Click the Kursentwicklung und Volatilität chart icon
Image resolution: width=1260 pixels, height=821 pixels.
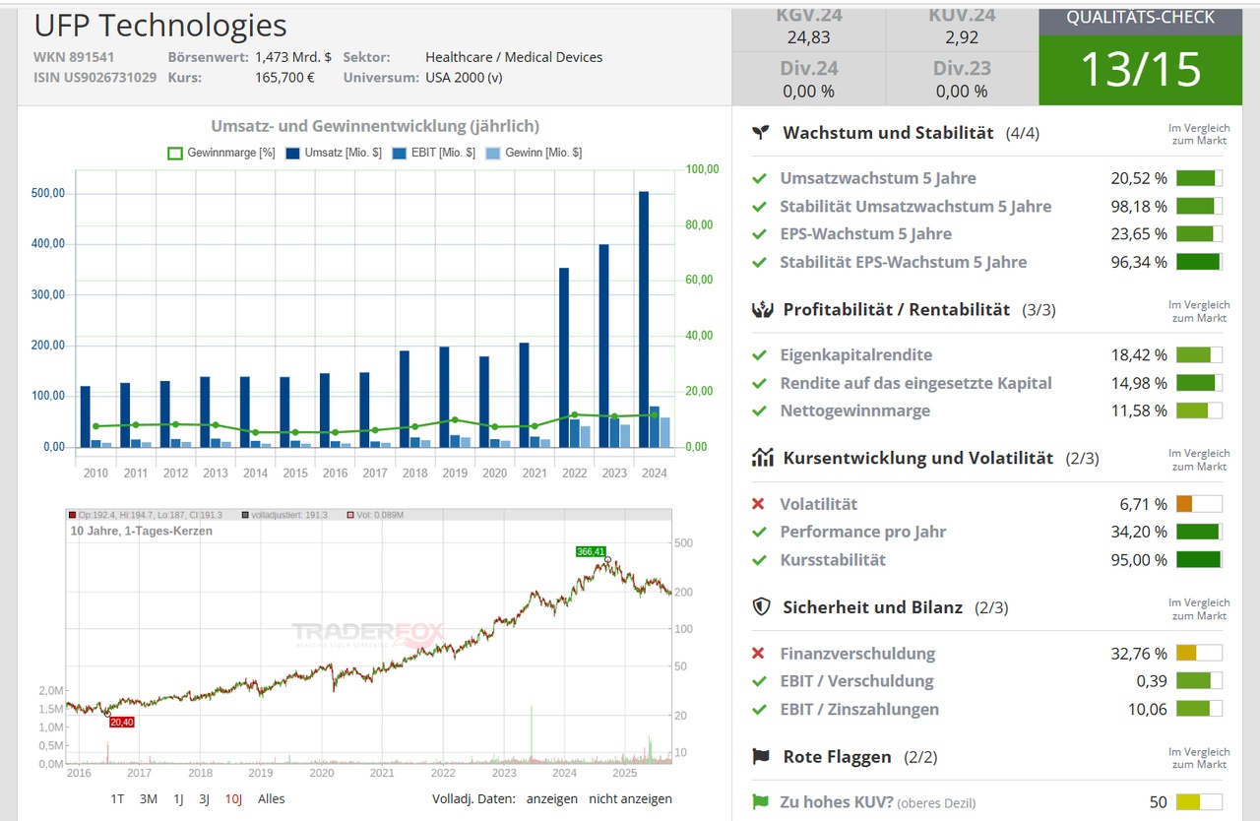761,458
